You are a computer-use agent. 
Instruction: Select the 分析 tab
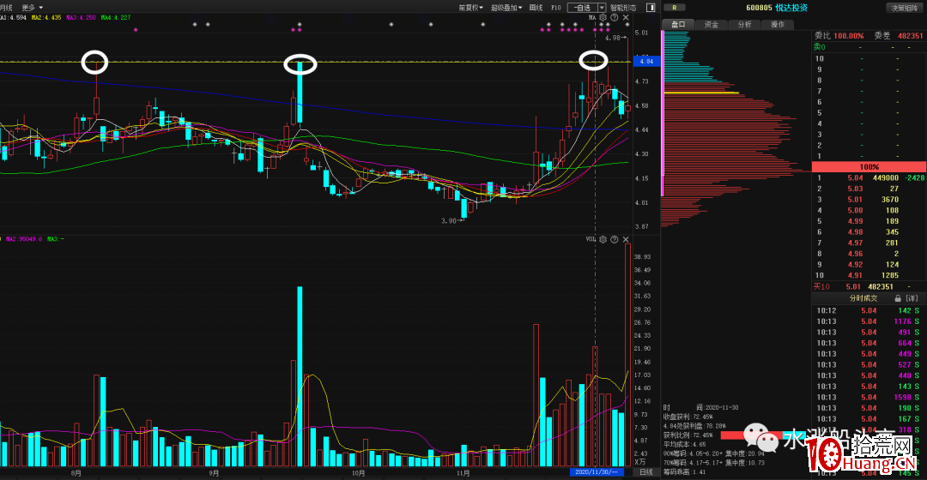(x=744, y=24)
